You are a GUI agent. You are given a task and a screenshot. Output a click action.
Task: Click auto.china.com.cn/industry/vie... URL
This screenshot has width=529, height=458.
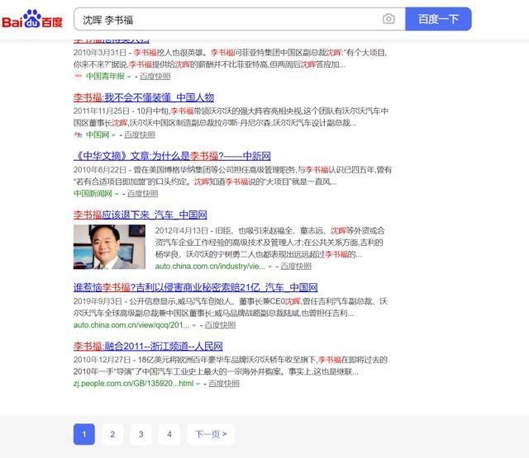click(x=210, y=266)
